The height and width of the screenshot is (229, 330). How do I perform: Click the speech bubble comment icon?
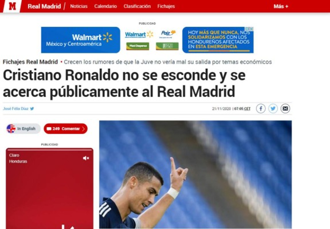(x=49, y=129)
